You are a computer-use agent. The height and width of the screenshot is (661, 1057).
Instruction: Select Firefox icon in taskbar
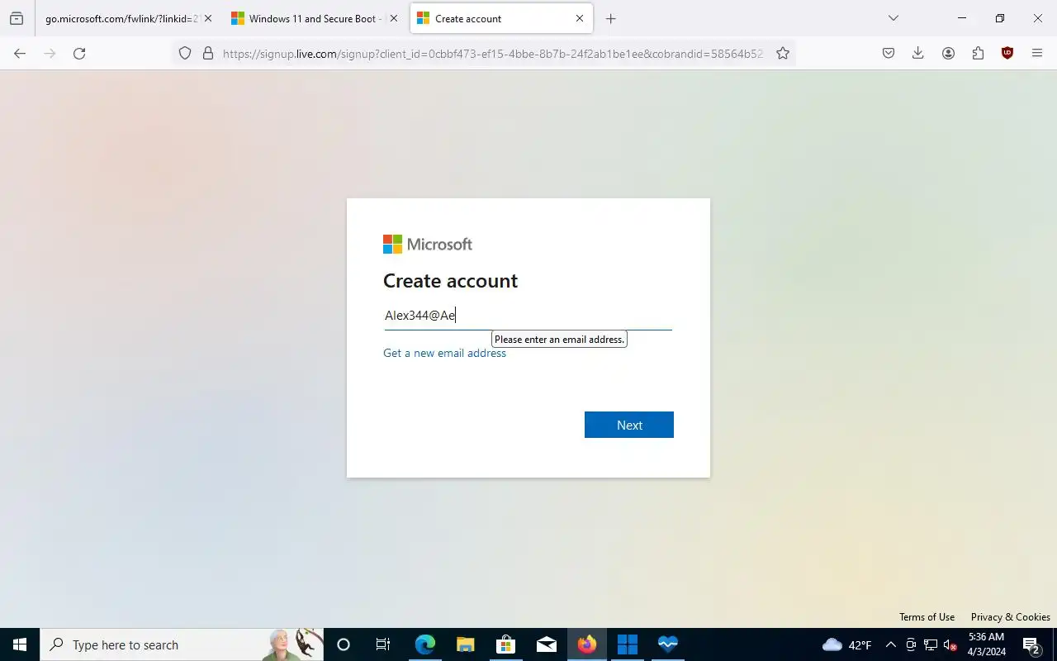(587, 644)
